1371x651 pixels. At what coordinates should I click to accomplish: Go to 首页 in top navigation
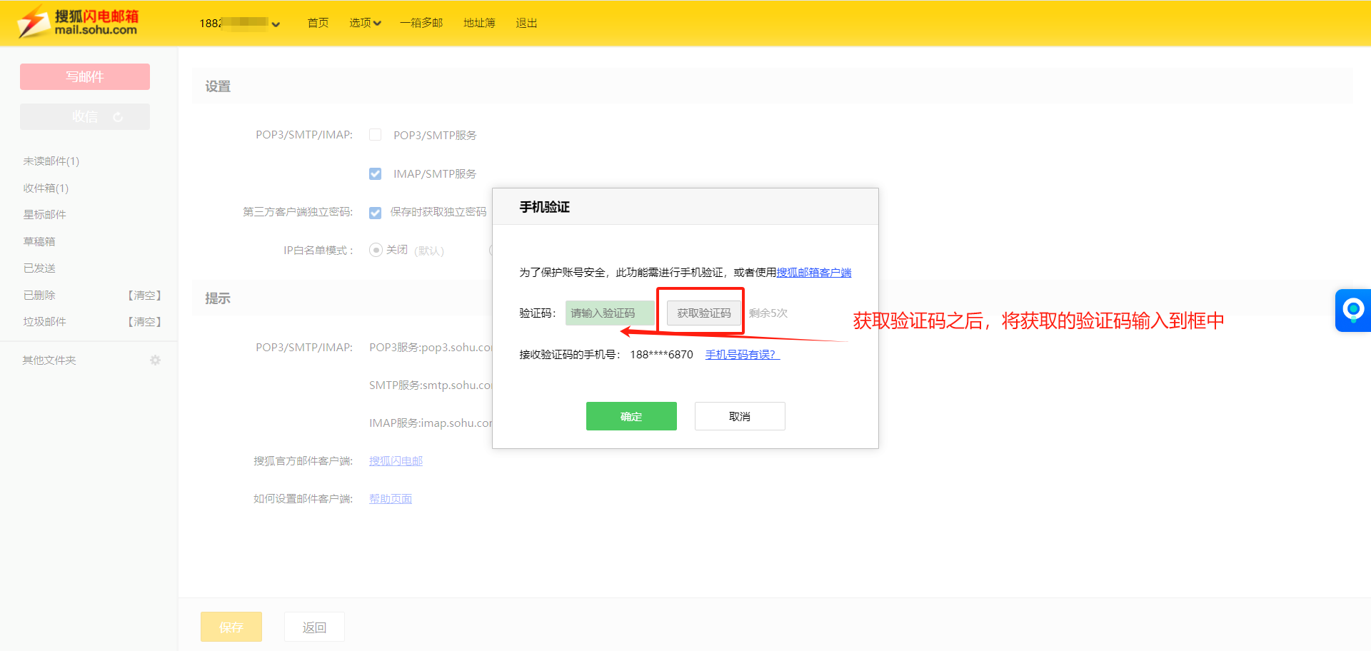tap(318, 23)
